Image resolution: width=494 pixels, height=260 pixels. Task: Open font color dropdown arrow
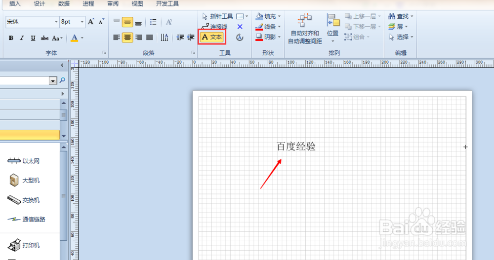(82, 38)
